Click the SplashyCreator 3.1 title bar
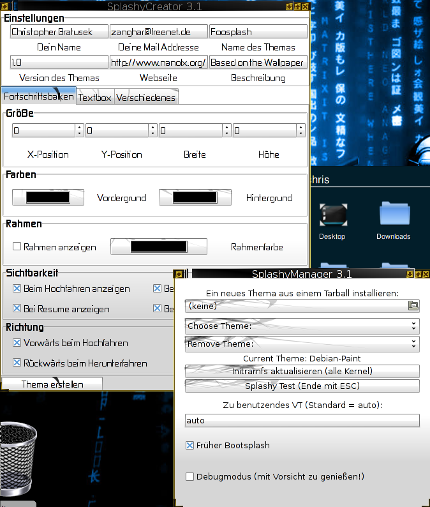 tap(154, 6)
